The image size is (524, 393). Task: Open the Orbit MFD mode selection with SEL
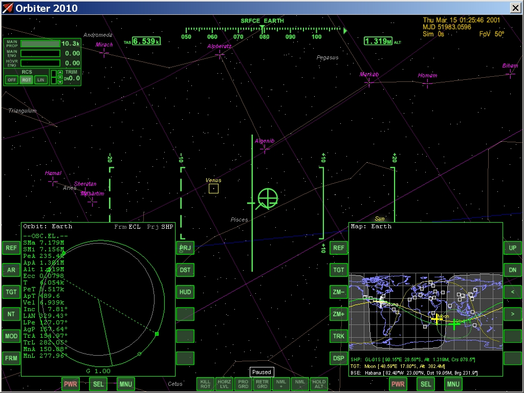click(x=98, y=384)
